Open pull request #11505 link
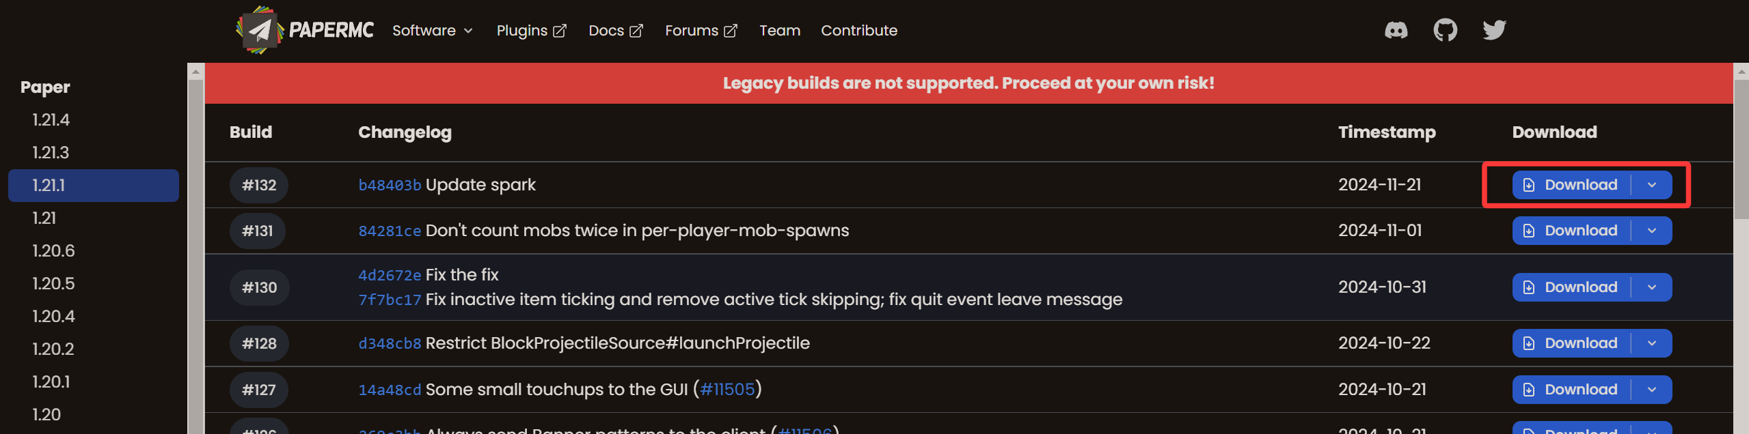The image size is (1749, 434). tap(727, 390)
